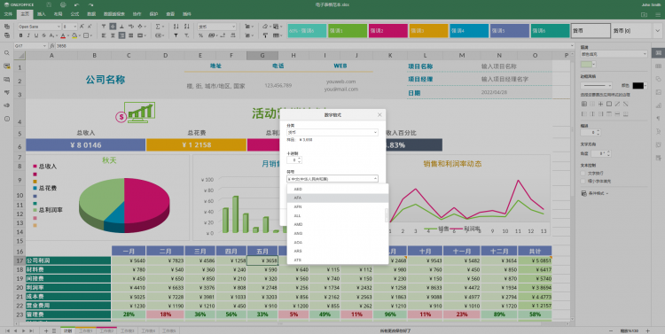The image size is (665, 334).
Task: Switch to the Protection tab
Action: coord(153,14)
